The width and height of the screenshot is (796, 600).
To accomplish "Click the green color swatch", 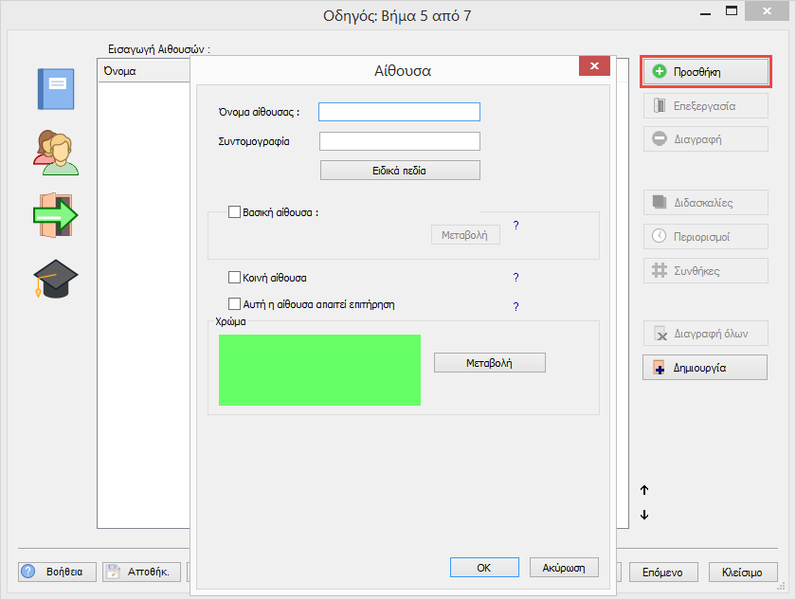I will click(x=319, y=370).
